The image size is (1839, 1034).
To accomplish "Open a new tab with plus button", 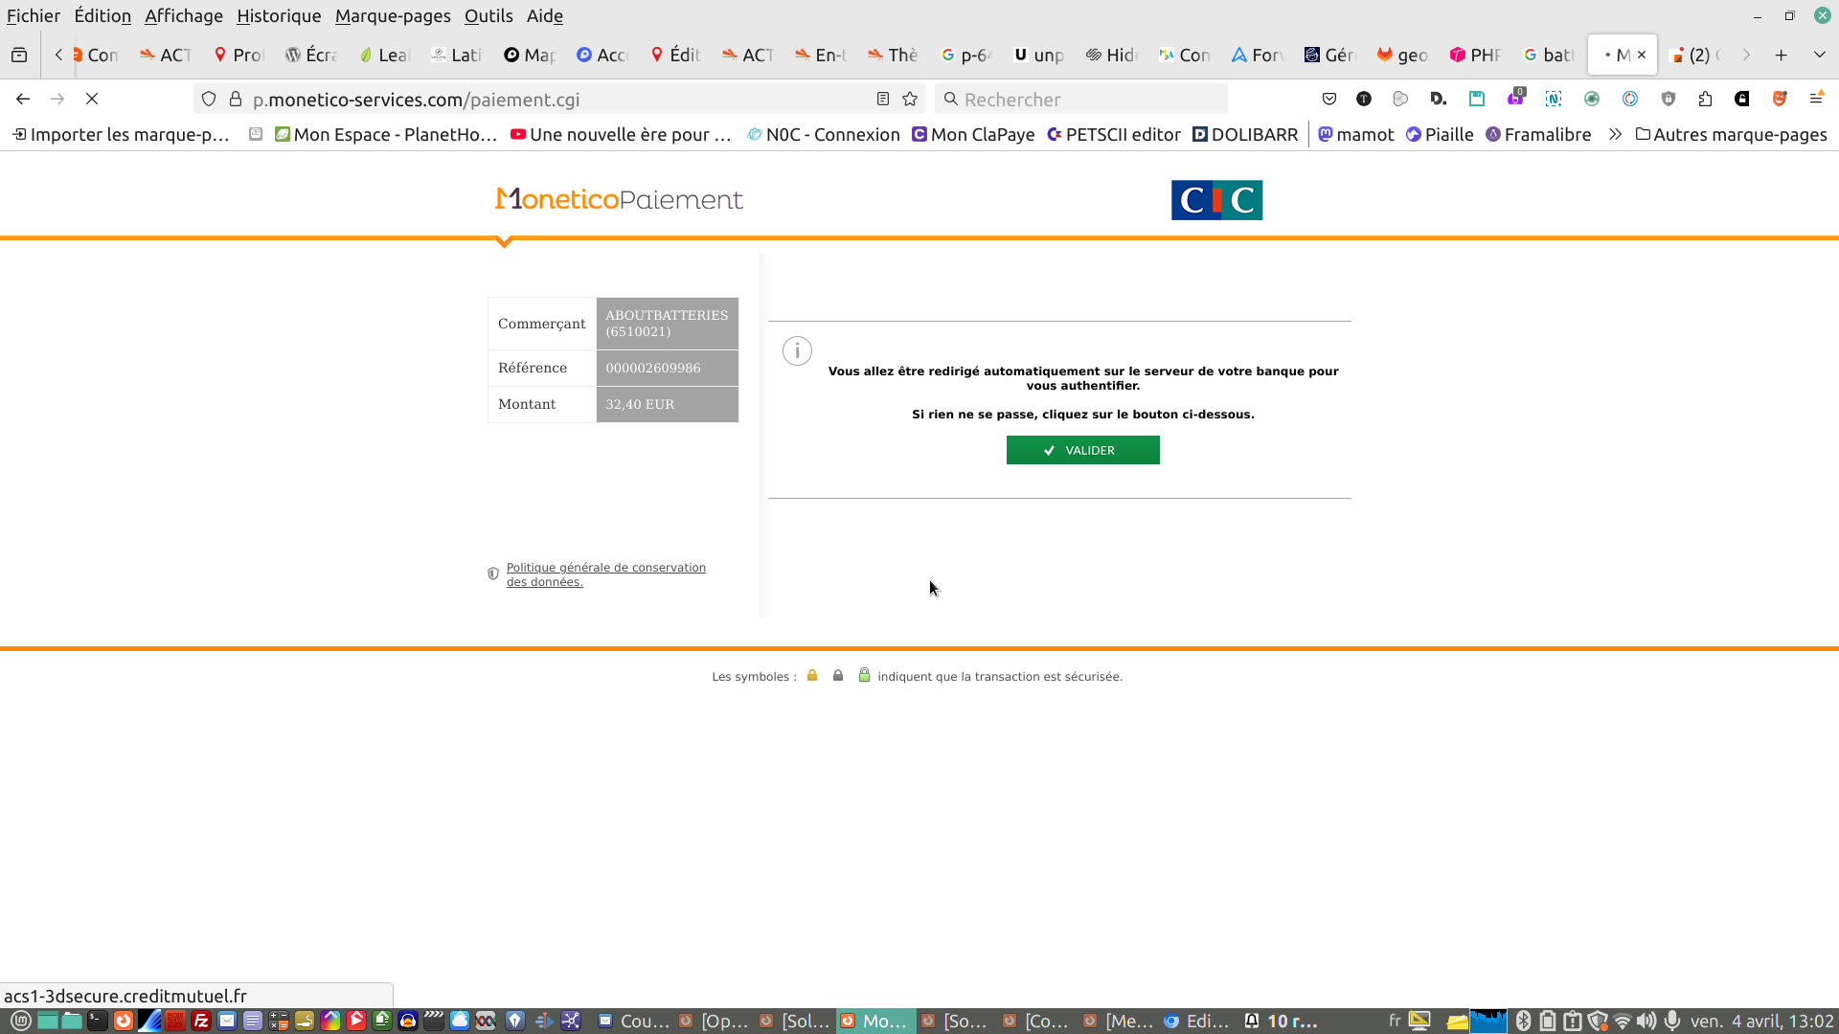I will (x=1781, y=55).
